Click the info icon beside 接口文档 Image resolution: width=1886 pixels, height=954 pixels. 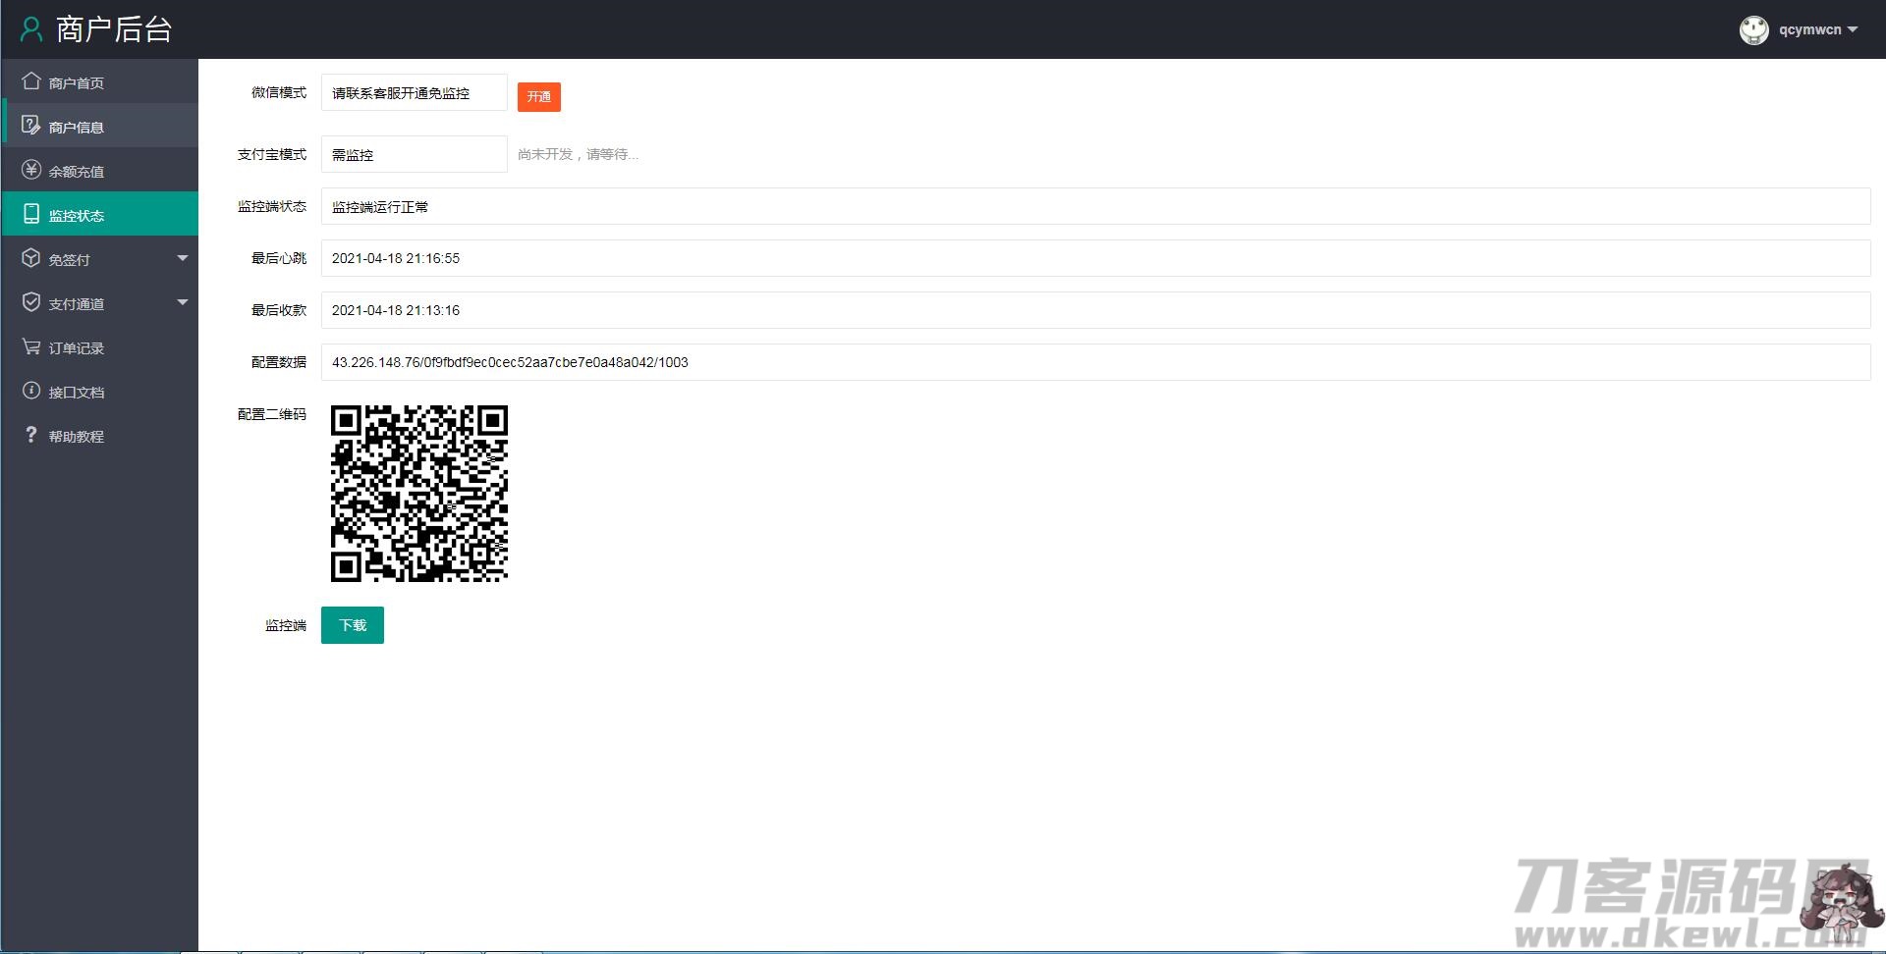pyautogui.click(x=31, y=391)
